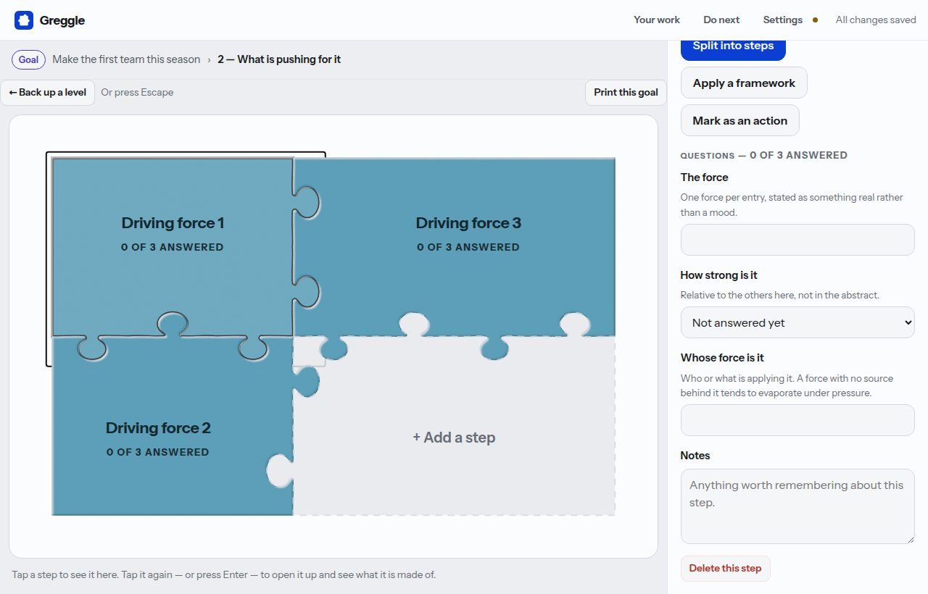Click Split into steps
Screen dimensions: 928x594
click(733, 46)
